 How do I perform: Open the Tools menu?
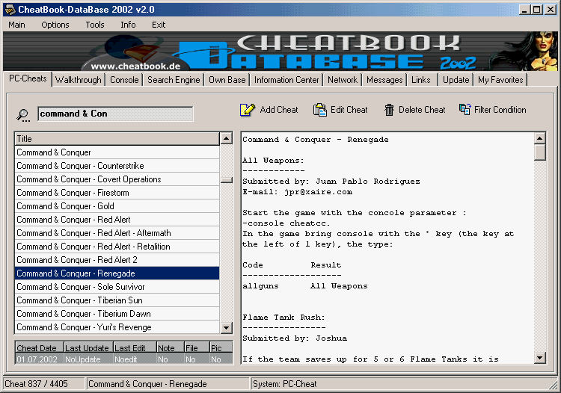point(95,25)
